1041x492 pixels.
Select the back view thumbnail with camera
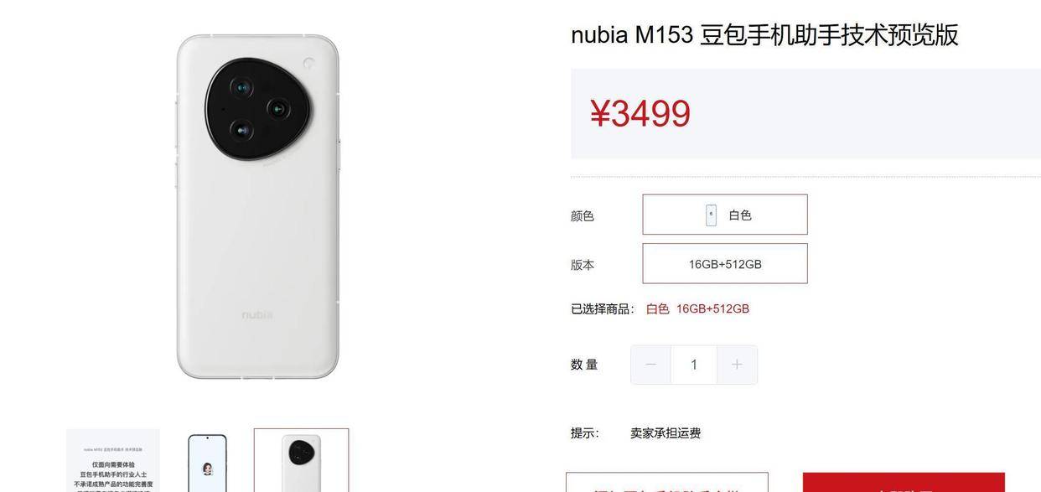[x=302, y=460]
